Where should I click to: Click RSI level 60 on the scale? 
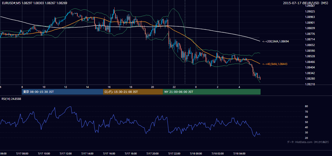[307, 117]
